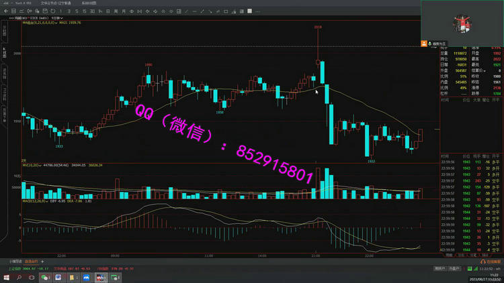504x283 pixels.
Task: Open the Windows Start menu
Action: pyautogui.click(x=5, y=276)
